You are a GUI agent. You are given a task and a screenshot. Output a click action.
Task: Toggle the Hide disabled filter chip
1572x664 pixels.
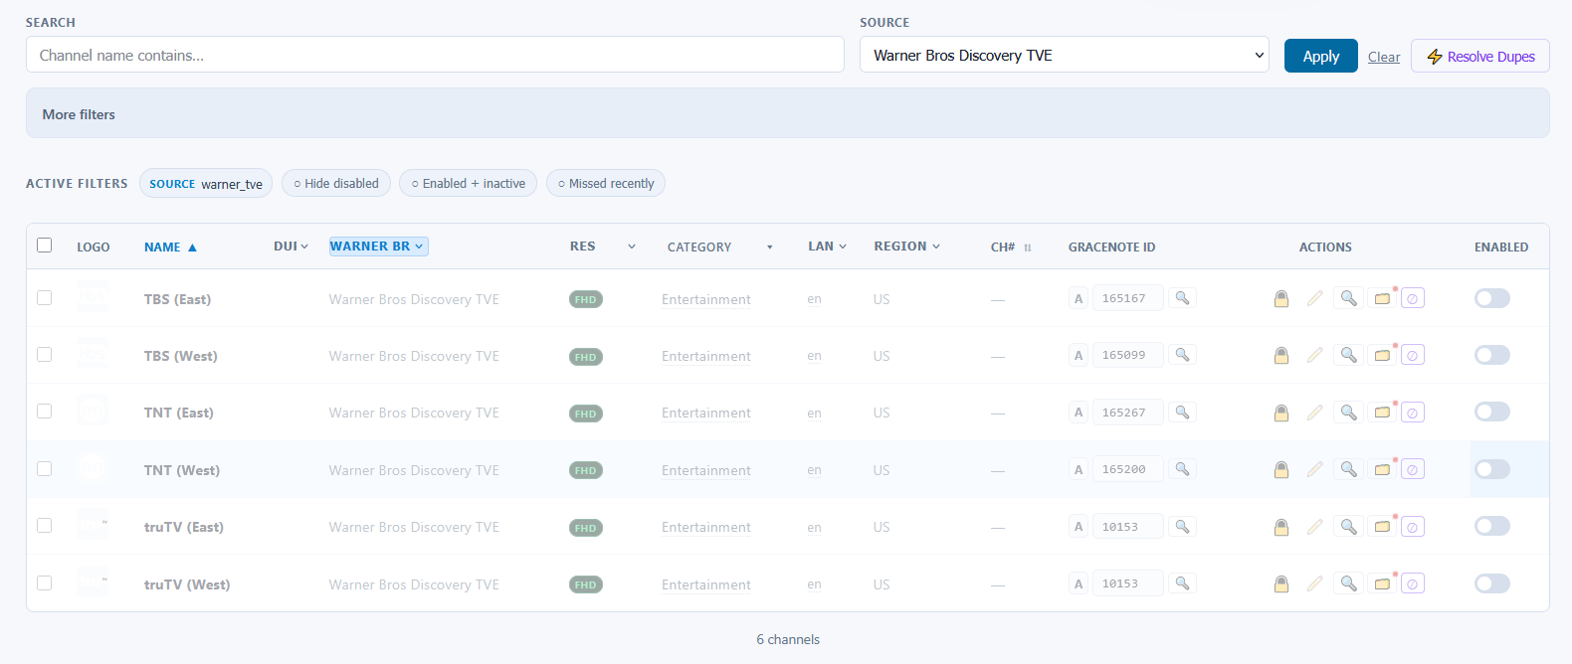336,183
